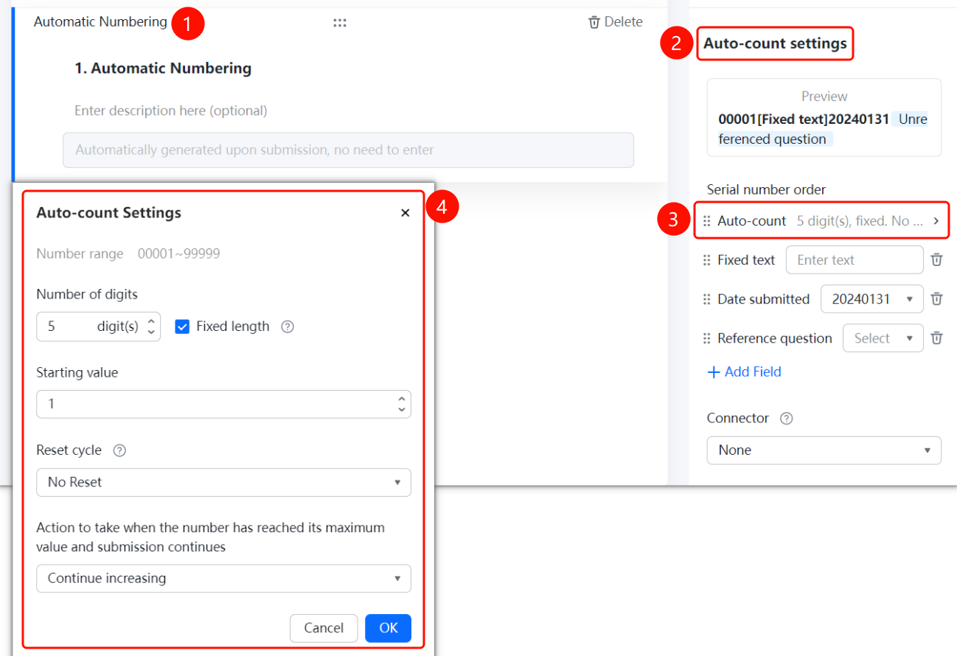This screenshot has height=656, width=957.
Task: Click the Number of digits input field
Action: [98, 327]
